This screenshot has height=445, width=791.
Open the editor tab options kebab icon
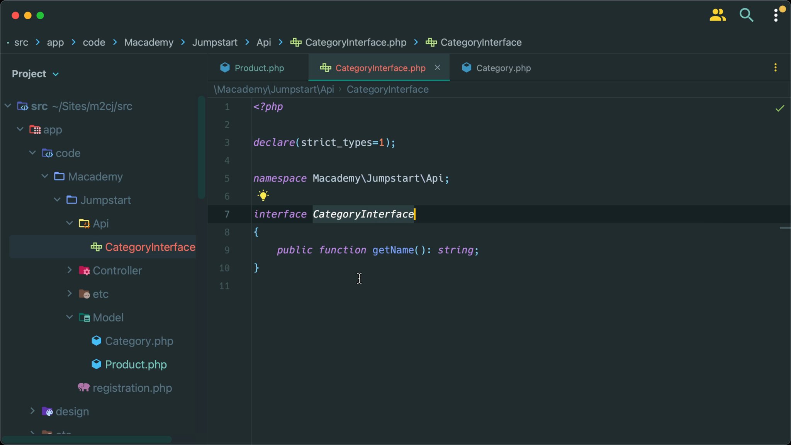coord(776,68)
